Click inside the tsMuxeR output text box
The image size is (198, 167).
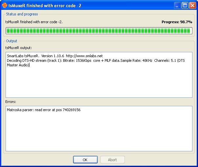point(99,75)
